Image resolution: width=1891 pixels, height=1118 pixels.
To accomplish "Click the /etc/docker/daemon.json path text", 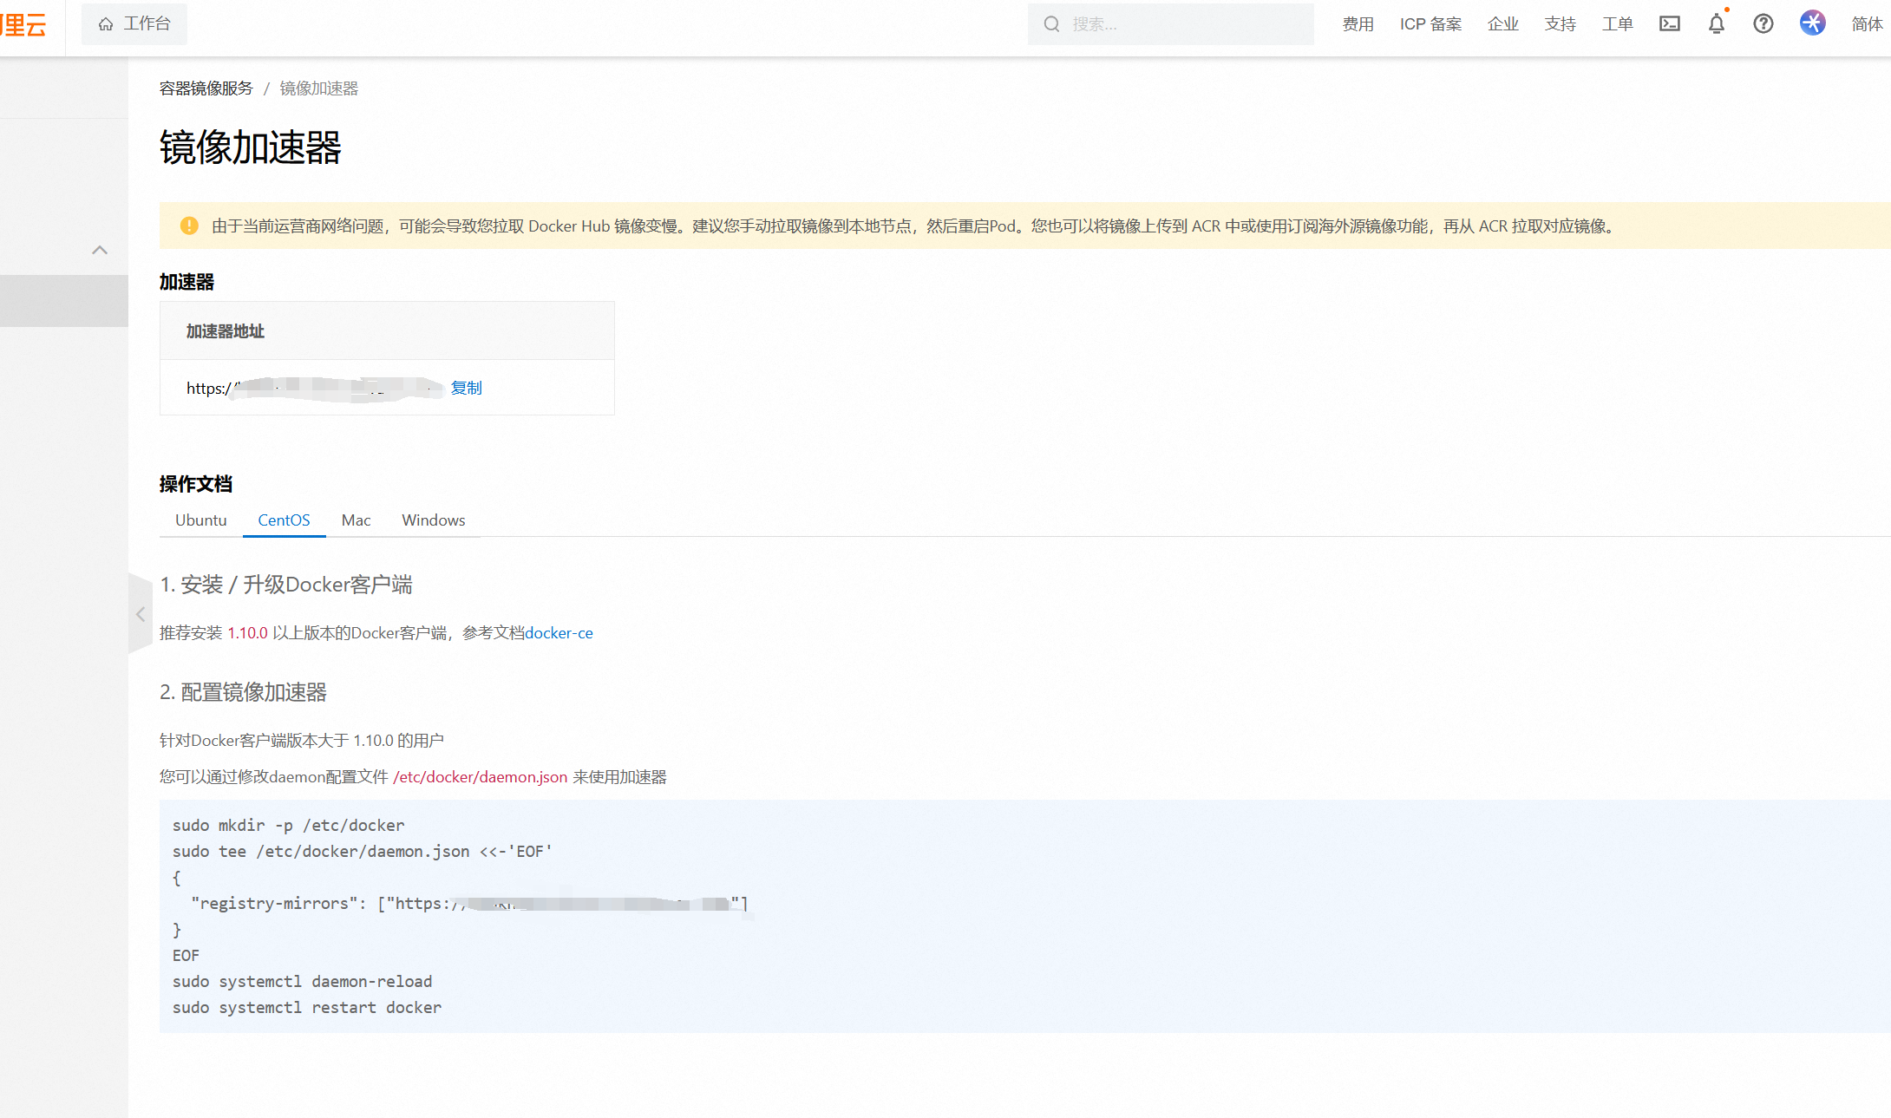I will coord(481,777).
